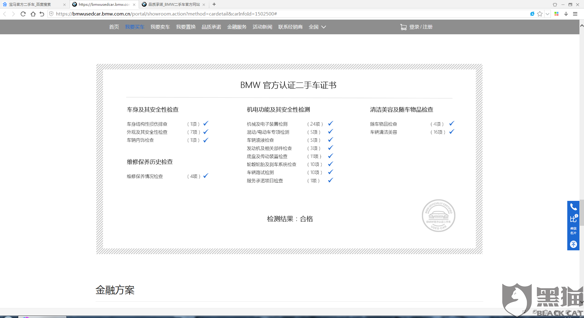Switch to the 品质承诺_BMW二手车官方网站 tab
This screenshot has width=584, height=318.
click(x=174, y=5)
